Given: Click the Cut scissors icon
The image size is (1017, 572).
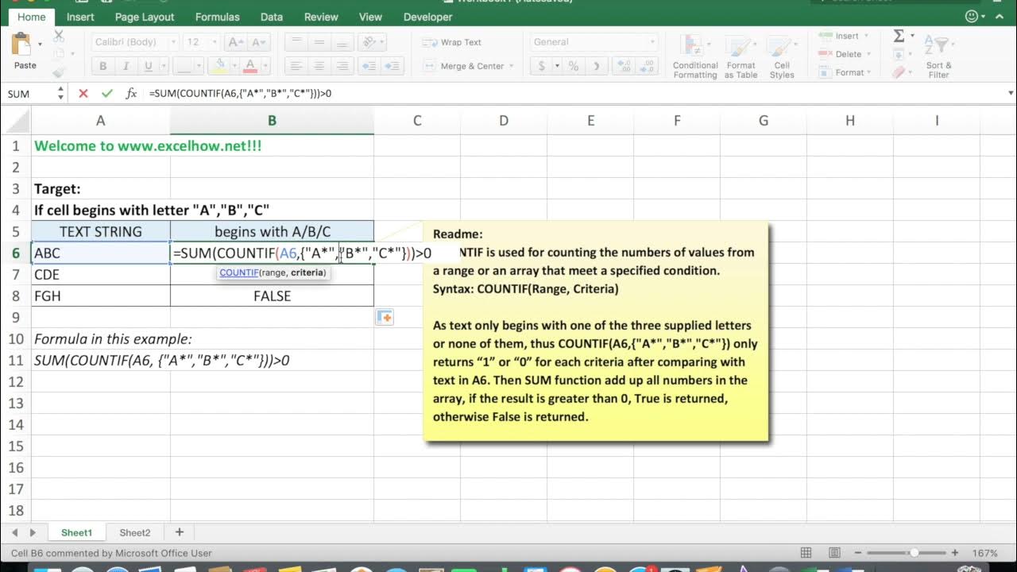Looking at the screenshot, I should [x=59, y=36].
